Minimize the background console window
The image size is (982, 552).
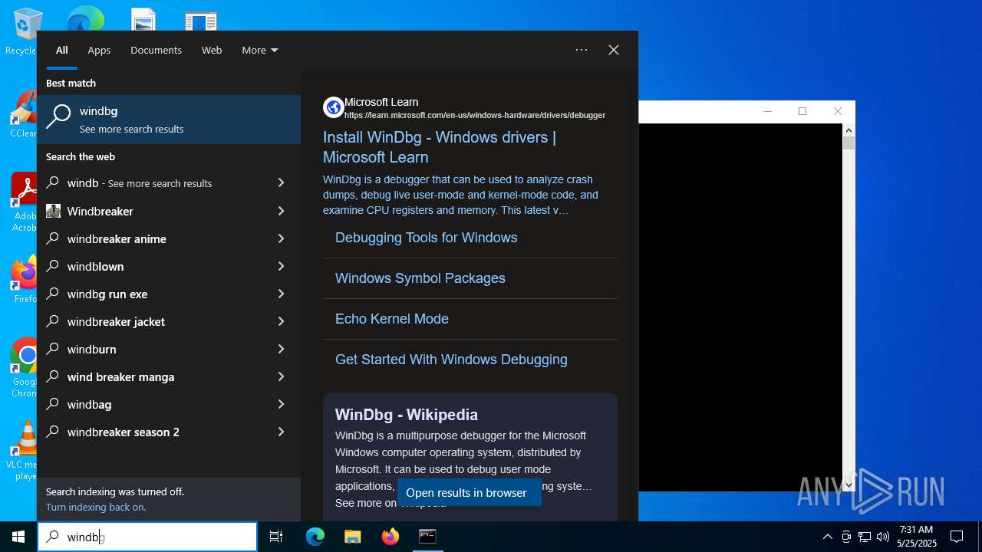[767, 111]
